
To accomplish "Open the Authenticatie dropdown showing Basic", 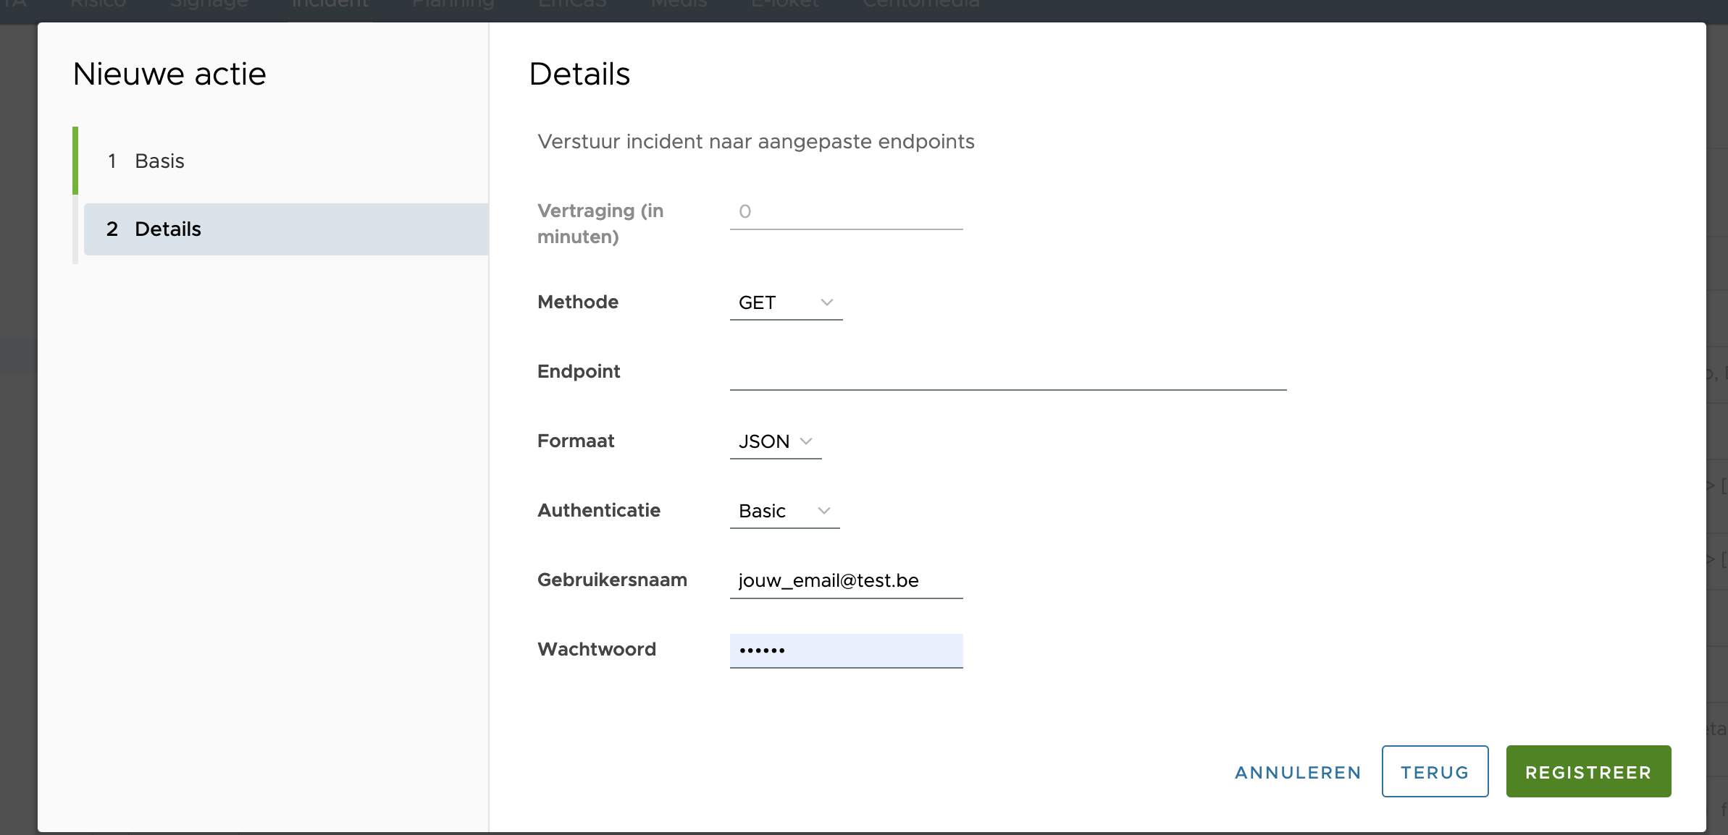I will [x=784, y=511].
